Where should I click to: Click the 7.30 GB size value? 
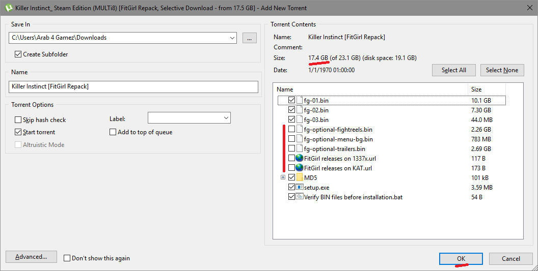[481, 110]
